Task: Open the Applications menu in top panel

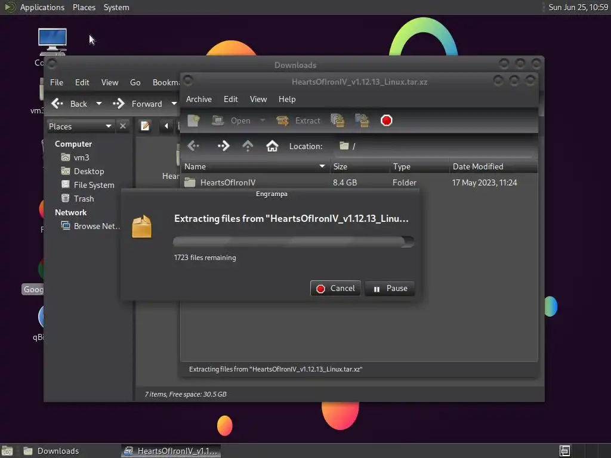Action: pyautogui.click(x=42, y=7)
